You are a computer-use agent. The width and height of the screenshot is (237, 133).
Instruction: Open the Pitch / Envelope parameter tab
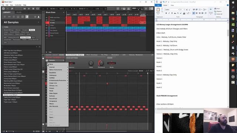pos(92,55)
